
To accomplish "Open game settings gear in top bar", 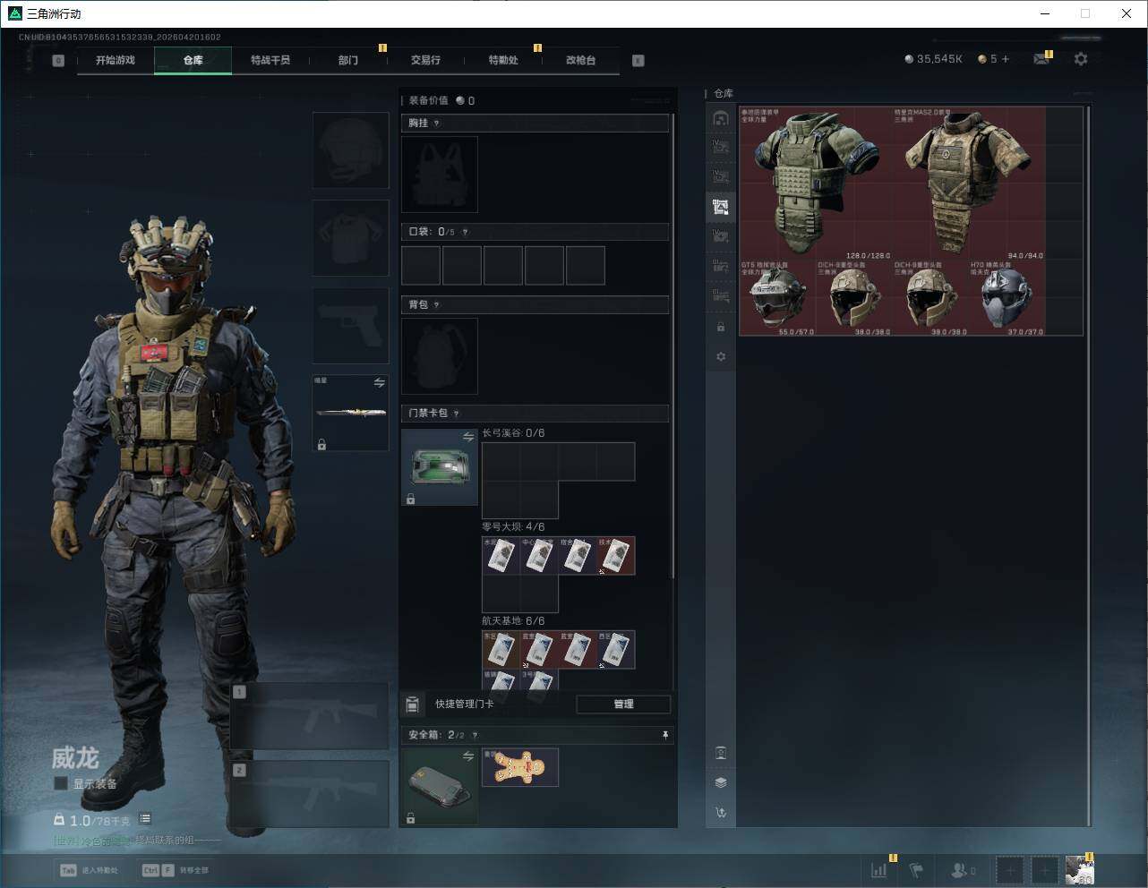I will click(1081, 59).
